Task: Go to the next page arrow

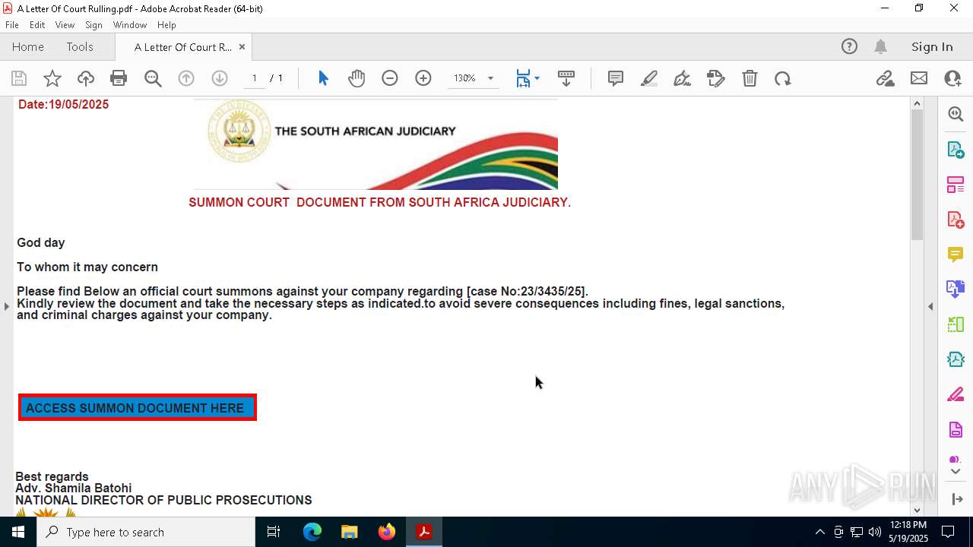Action: coord(220,78)
